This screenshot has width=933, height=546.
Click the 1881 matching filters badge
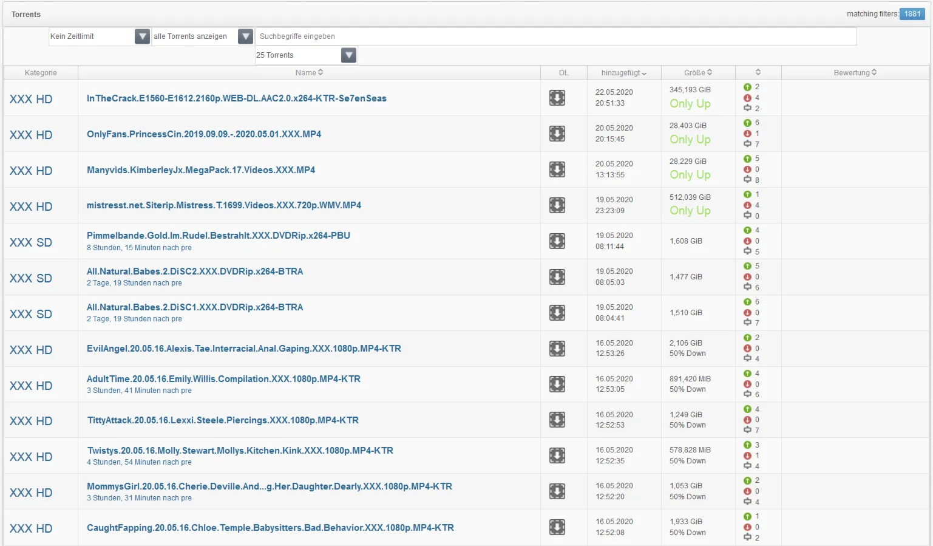point(912,14)
